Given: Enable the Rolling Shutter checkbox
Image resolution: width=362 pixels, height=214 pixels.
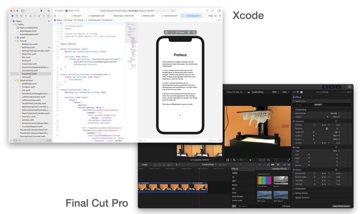Looking at the screenshot, I should pyautogui.click(x=294, y=193).
